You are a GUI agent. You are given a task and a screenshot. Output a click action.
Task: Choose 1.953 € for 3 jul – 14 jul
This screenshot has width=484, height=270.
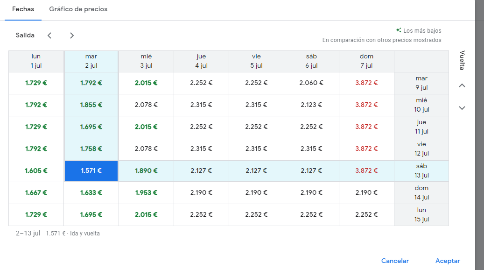click(146, 193)
